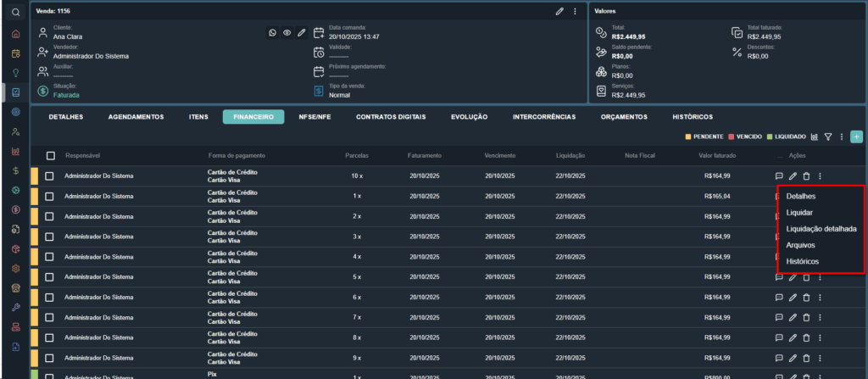Open comment icon on the 9 x installment row
Screen dimensions: 868x379
(779, 358)
